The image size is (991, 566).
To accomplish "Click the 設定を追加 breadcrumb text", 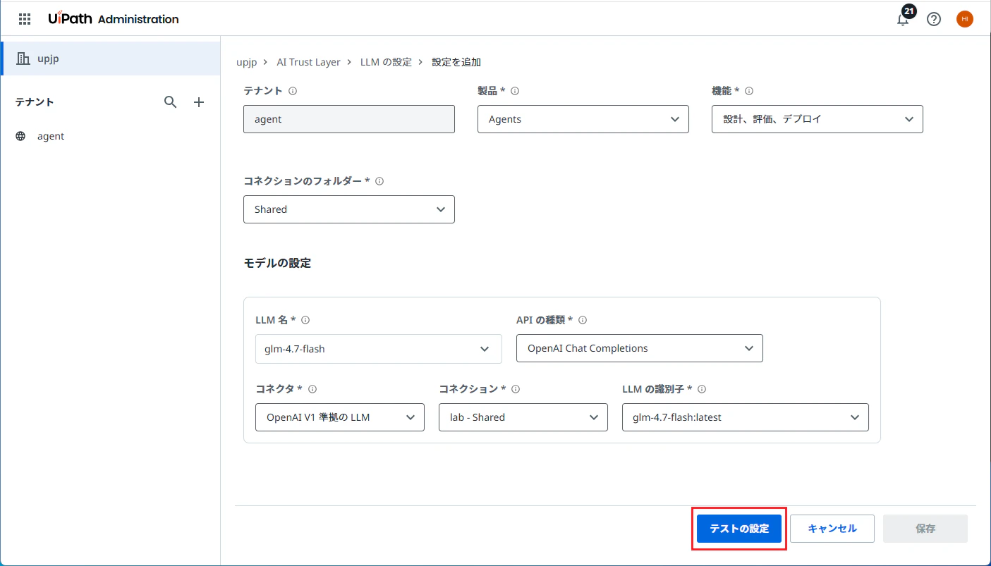I will pos(456,62).
